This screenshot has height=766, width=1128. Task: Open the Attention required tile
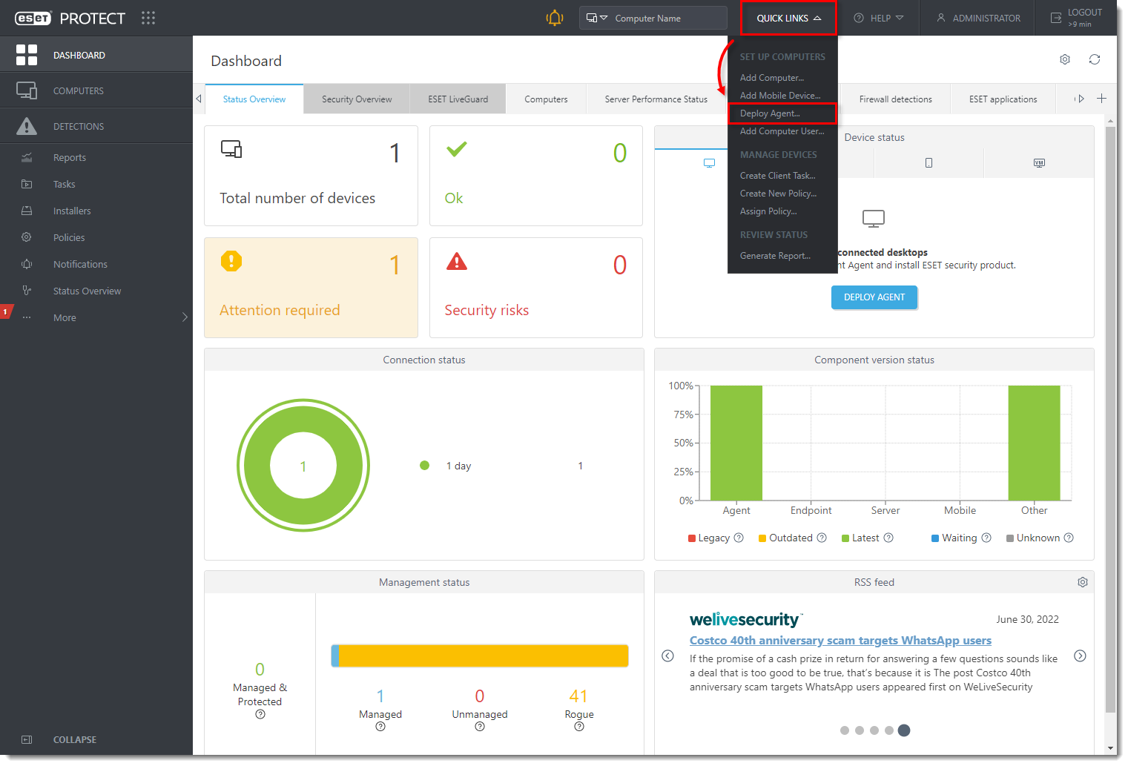pyautogui.click(x=311, y=288)
